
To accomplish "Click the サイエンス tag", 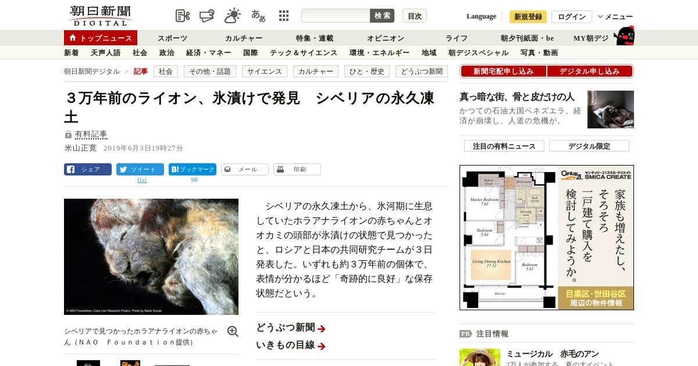I will tap(265, 71).
